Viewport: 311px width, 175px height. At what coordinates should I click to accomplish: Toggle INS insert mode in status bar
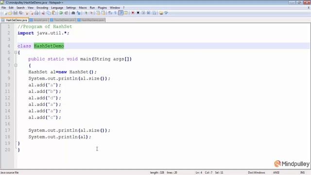tap(302, 173)
